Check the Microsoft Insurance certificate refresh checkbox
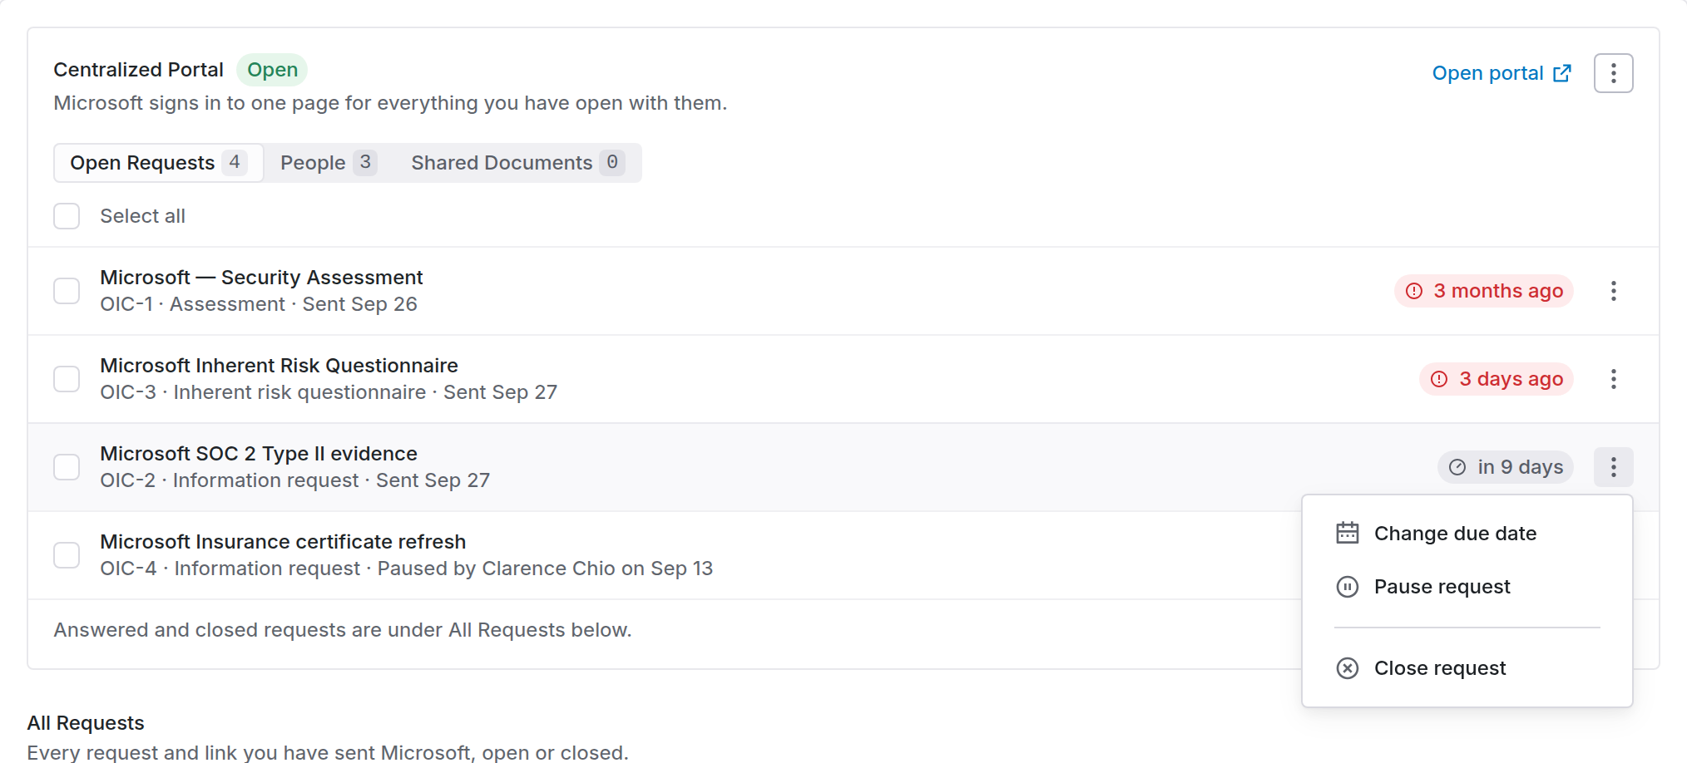Image resolution: width=1687 pixels, height=763 pixels. click(67, 555)
